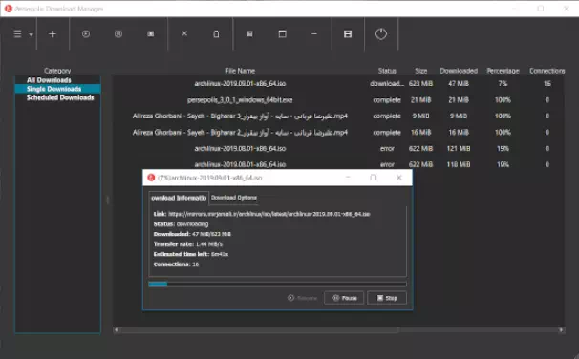Click the floppy-style save toolbar icon

[x=348, y=34]
